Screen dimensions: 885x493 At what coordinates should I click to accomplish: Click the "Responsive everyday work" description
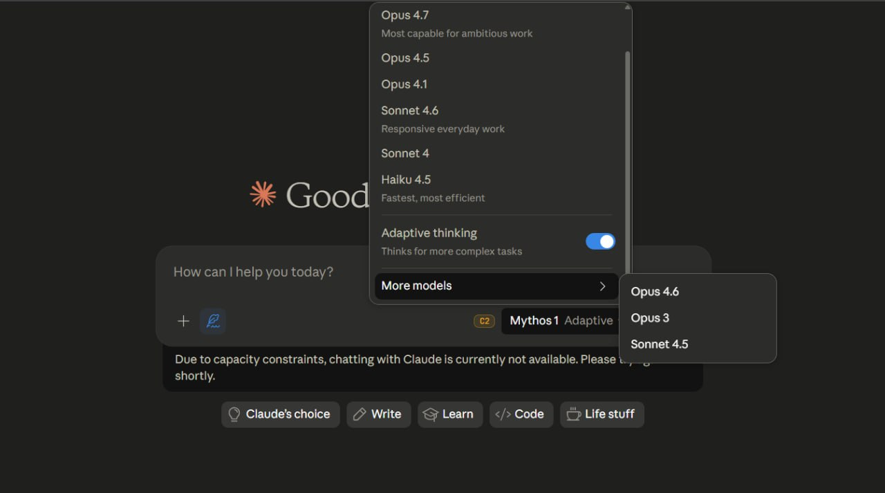click(x=443, y=129)
